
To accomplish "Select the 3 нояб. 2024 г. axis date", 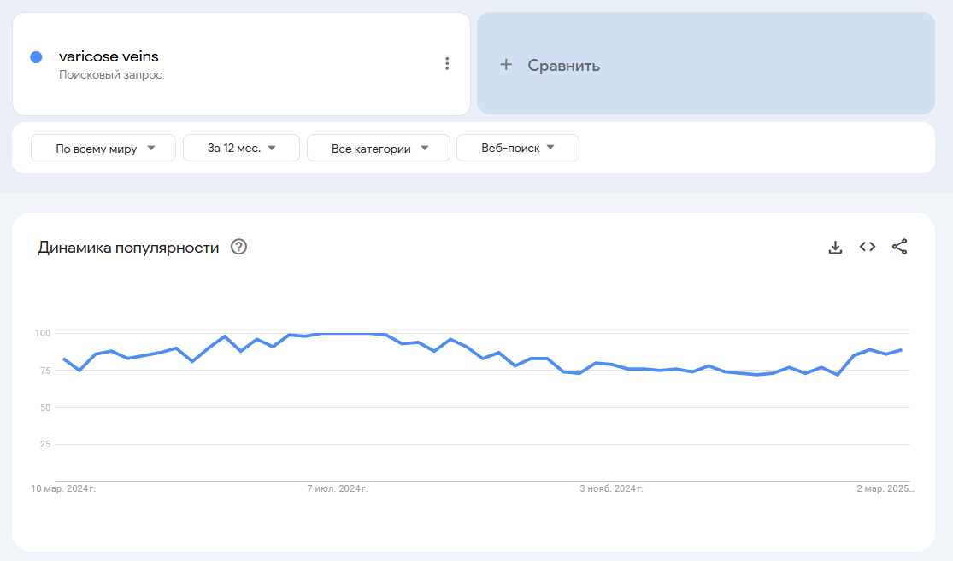I will pyautogui.click(x=611, y=488).
